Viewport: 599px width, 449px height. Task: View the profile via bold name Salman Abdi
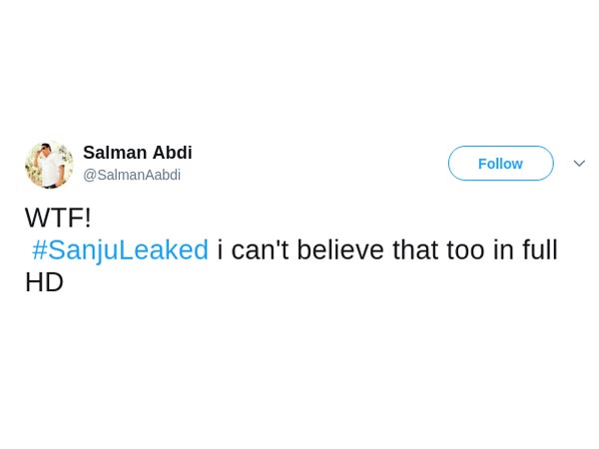[x=137, y=153]
